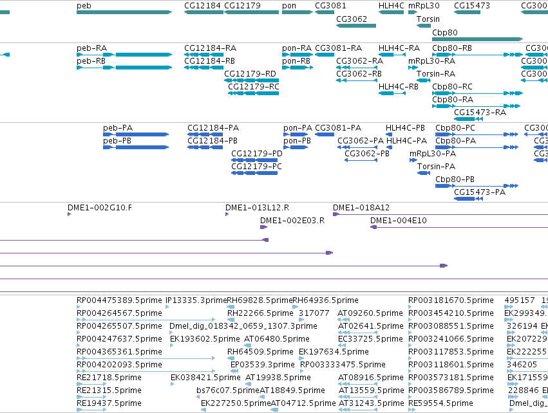Click the peb-PB protein label
Viewport: 548px width, 413px height.
point(117,141)
